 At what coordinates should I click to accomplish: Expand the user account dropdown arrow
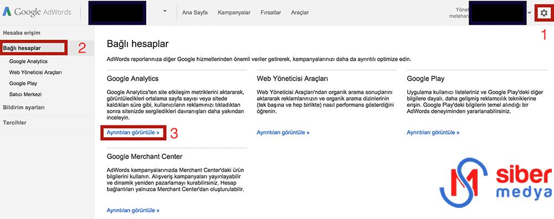click(x=529, y=13)
